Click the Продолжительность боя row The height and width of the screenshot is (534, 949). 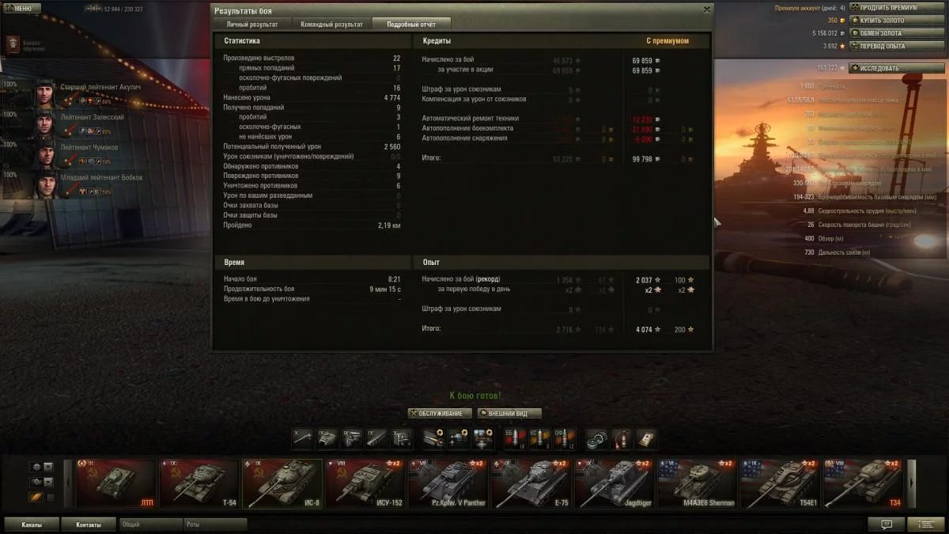point(312,289)
